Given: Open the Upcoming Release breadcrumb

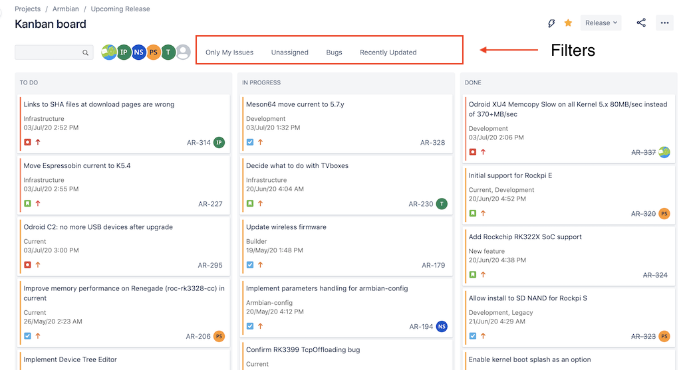Looking at the screenshot, I should click(x=120, y=9).
